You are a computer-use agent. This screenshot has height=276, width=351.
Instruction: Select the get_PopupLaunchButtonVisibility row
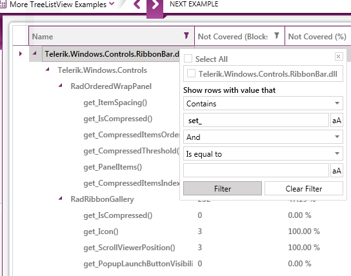[x=138, y=264]
